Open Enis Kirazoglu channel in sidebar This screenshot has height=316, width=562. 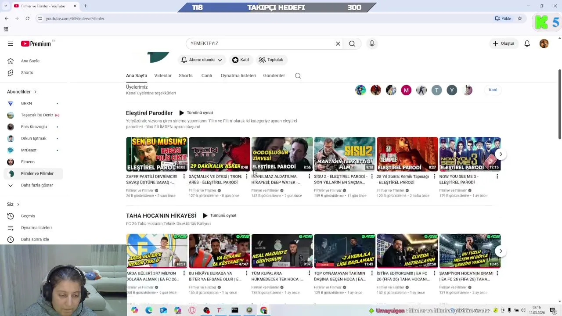(33, 127)
